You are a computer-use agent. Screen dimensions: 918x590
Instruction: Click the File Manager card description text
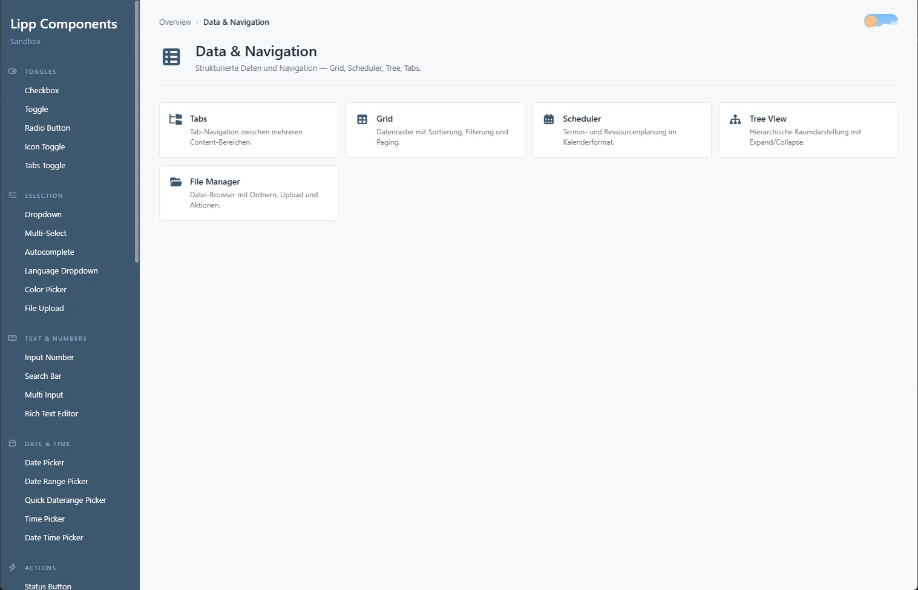254,200
